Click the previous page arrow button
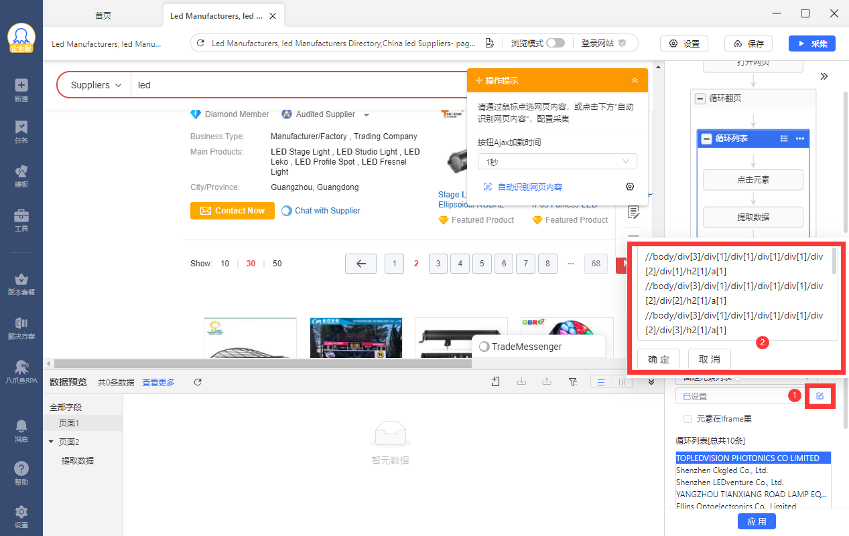Viewport: 849px width, 536px height. click(x=361, y=264)
